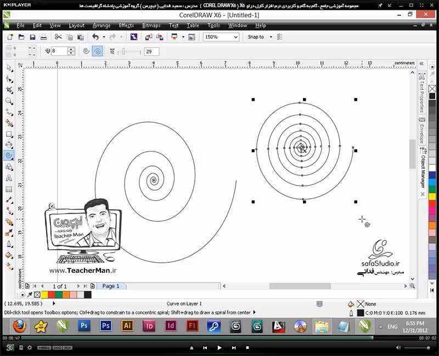Click the Cut scissors icon
This screenshot has height=356, width=439.
coord(58,37)
